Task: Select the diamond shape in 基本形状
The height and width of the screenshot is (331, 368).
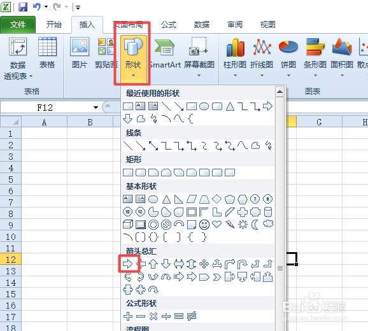Action: tap(216, 199)
